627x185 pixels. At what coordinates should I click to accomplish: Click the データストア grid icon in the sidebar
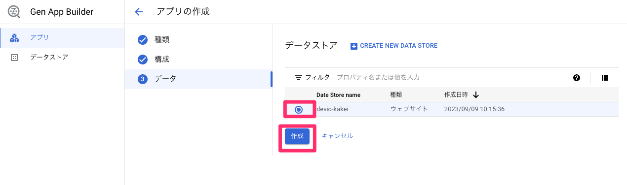point(14,57)
